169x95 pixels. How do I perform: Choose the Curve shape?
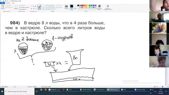pos(45,6)
